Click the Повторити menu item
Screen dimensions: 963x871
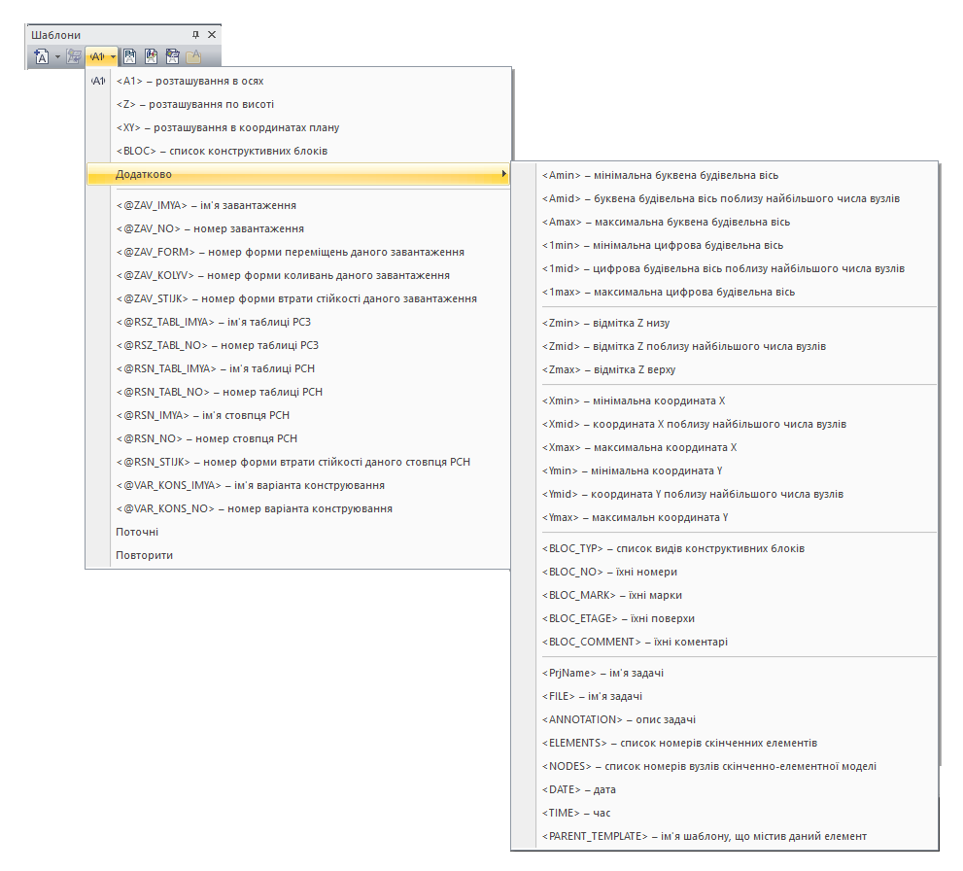tap(144, 555)
